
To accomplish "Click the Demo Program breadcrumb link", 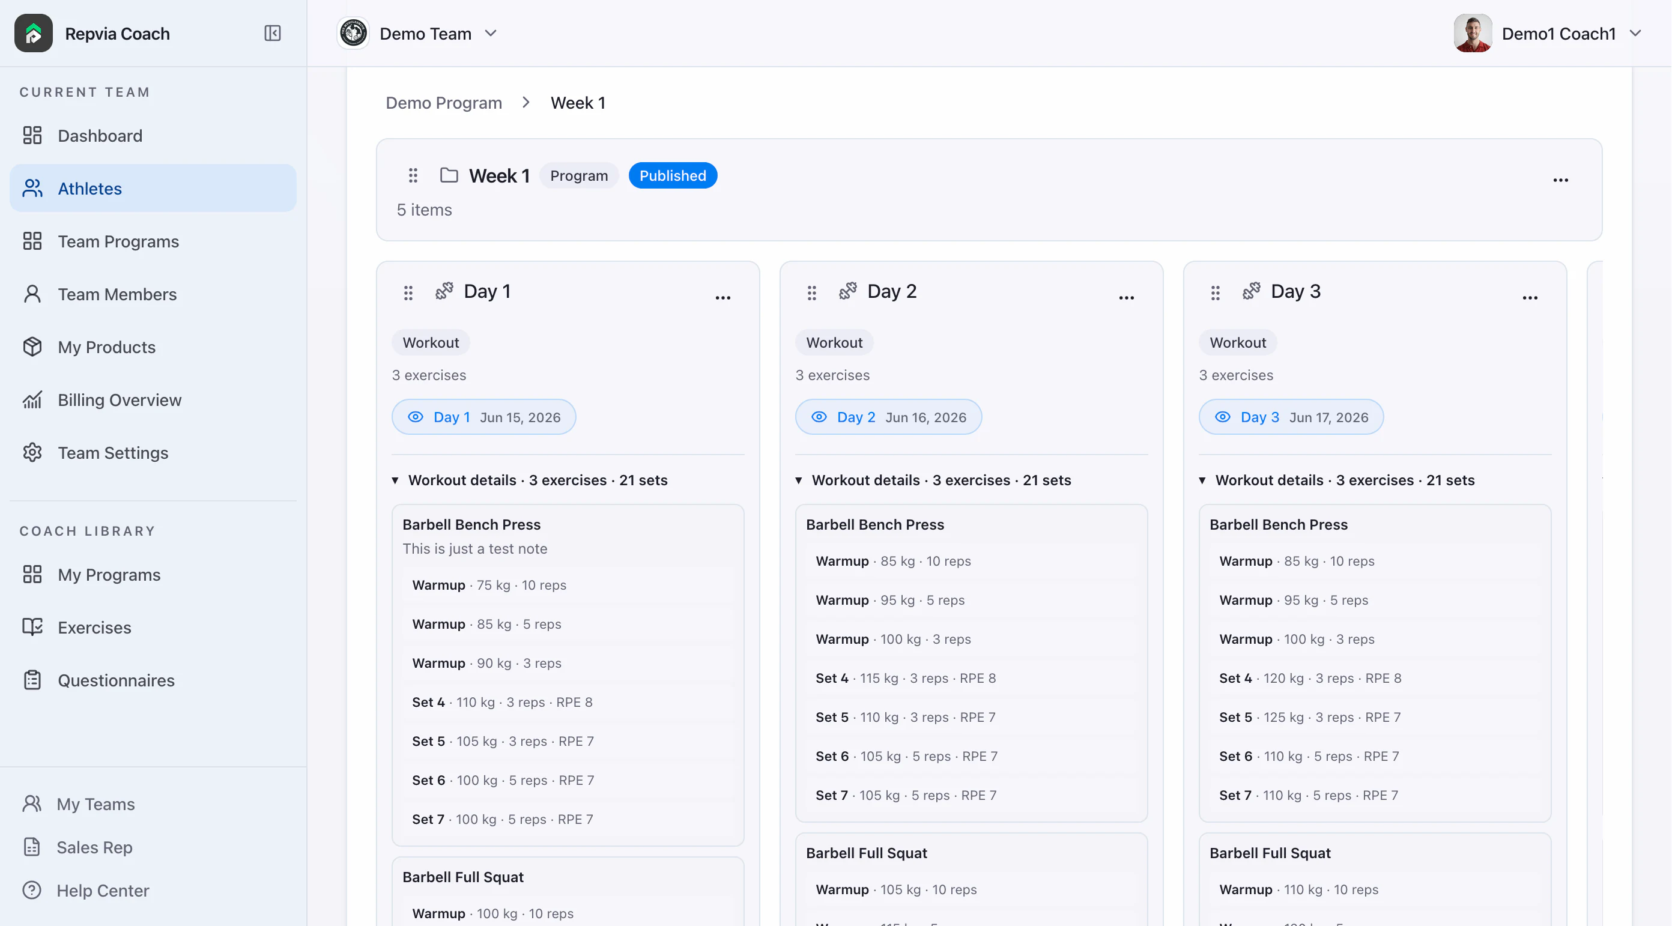I will (444, 103).
